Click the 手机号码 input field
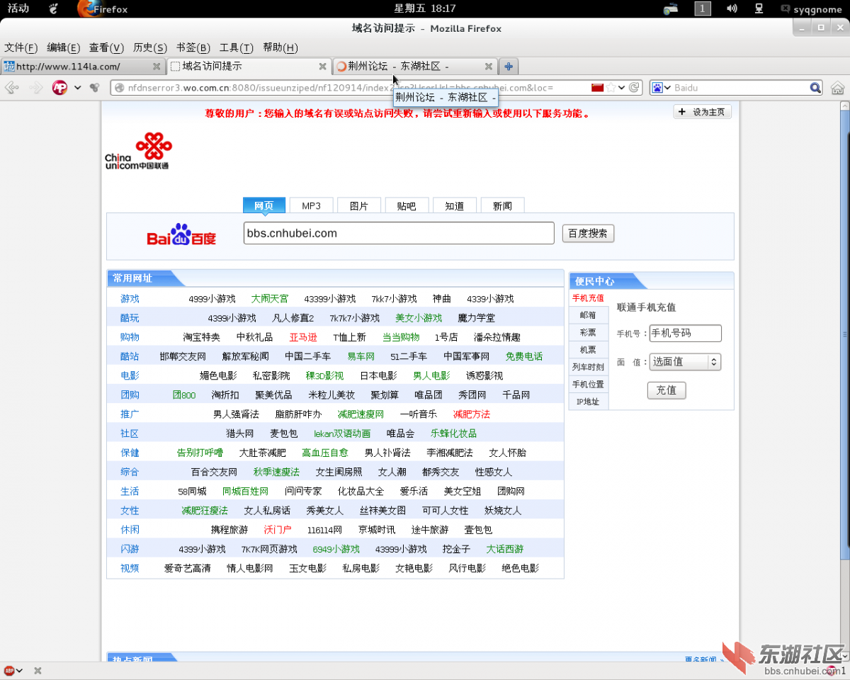 point(685,333)
